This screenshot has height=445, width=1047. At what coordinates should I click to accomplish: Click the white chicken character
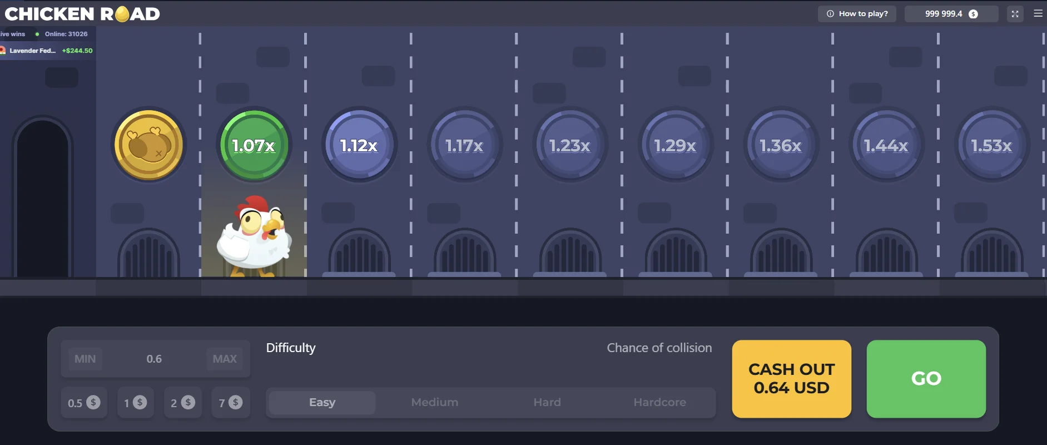click(x=255, y=236)
